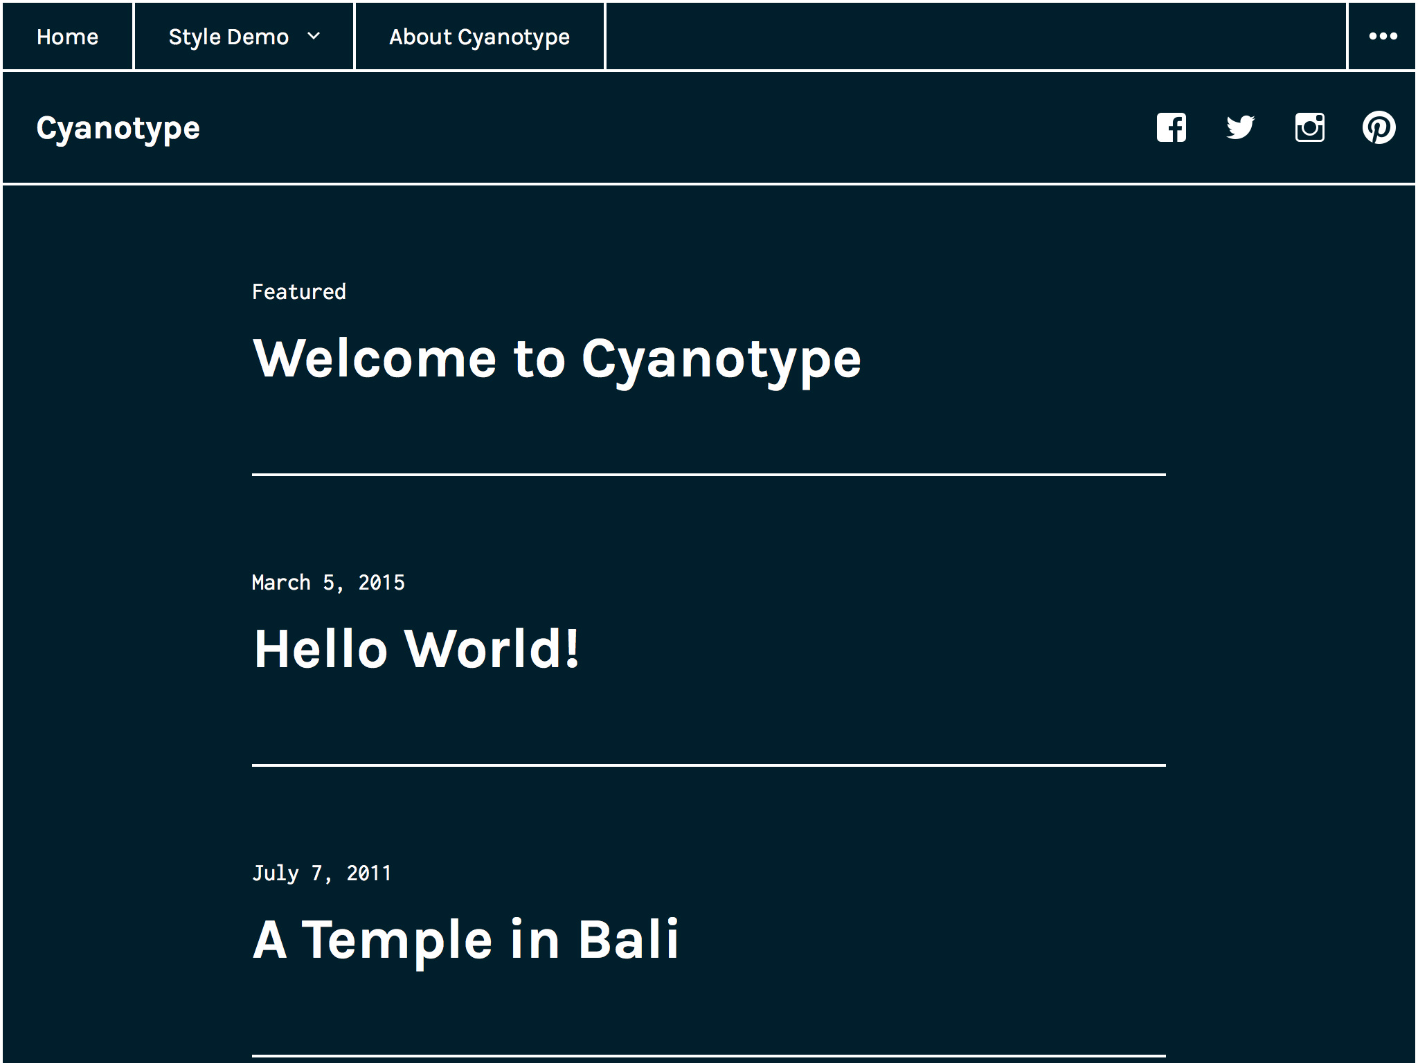Select the Style Demo menu item
Viewport: 1418px width, 1063px height.
(x=228, y=37)
